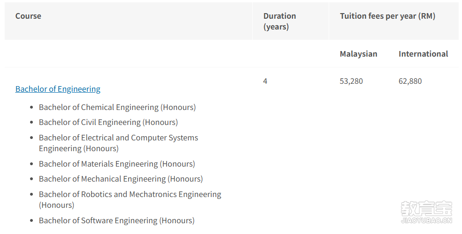The width and height of the screenshot is (462, 234).
Task: Click the Tuition fees per year header
Action: click(x=387, y=16)
